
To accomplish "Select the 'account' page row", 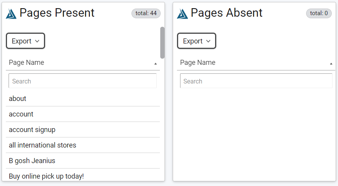I will click(x=83, y=114).
